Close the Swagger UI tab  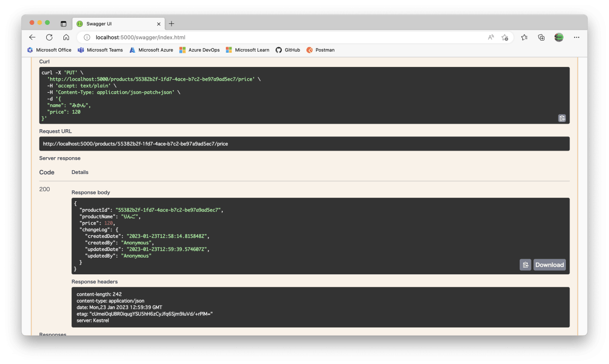159,24
